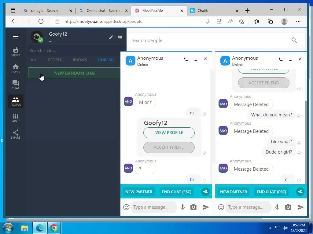313x234 pixels.
Task: Open emoji picker in left chat
Action: coord(126,207)
